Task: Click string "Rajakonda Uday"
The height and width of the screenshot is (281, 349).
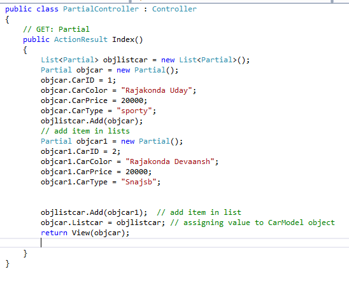Action: [157, 90]
